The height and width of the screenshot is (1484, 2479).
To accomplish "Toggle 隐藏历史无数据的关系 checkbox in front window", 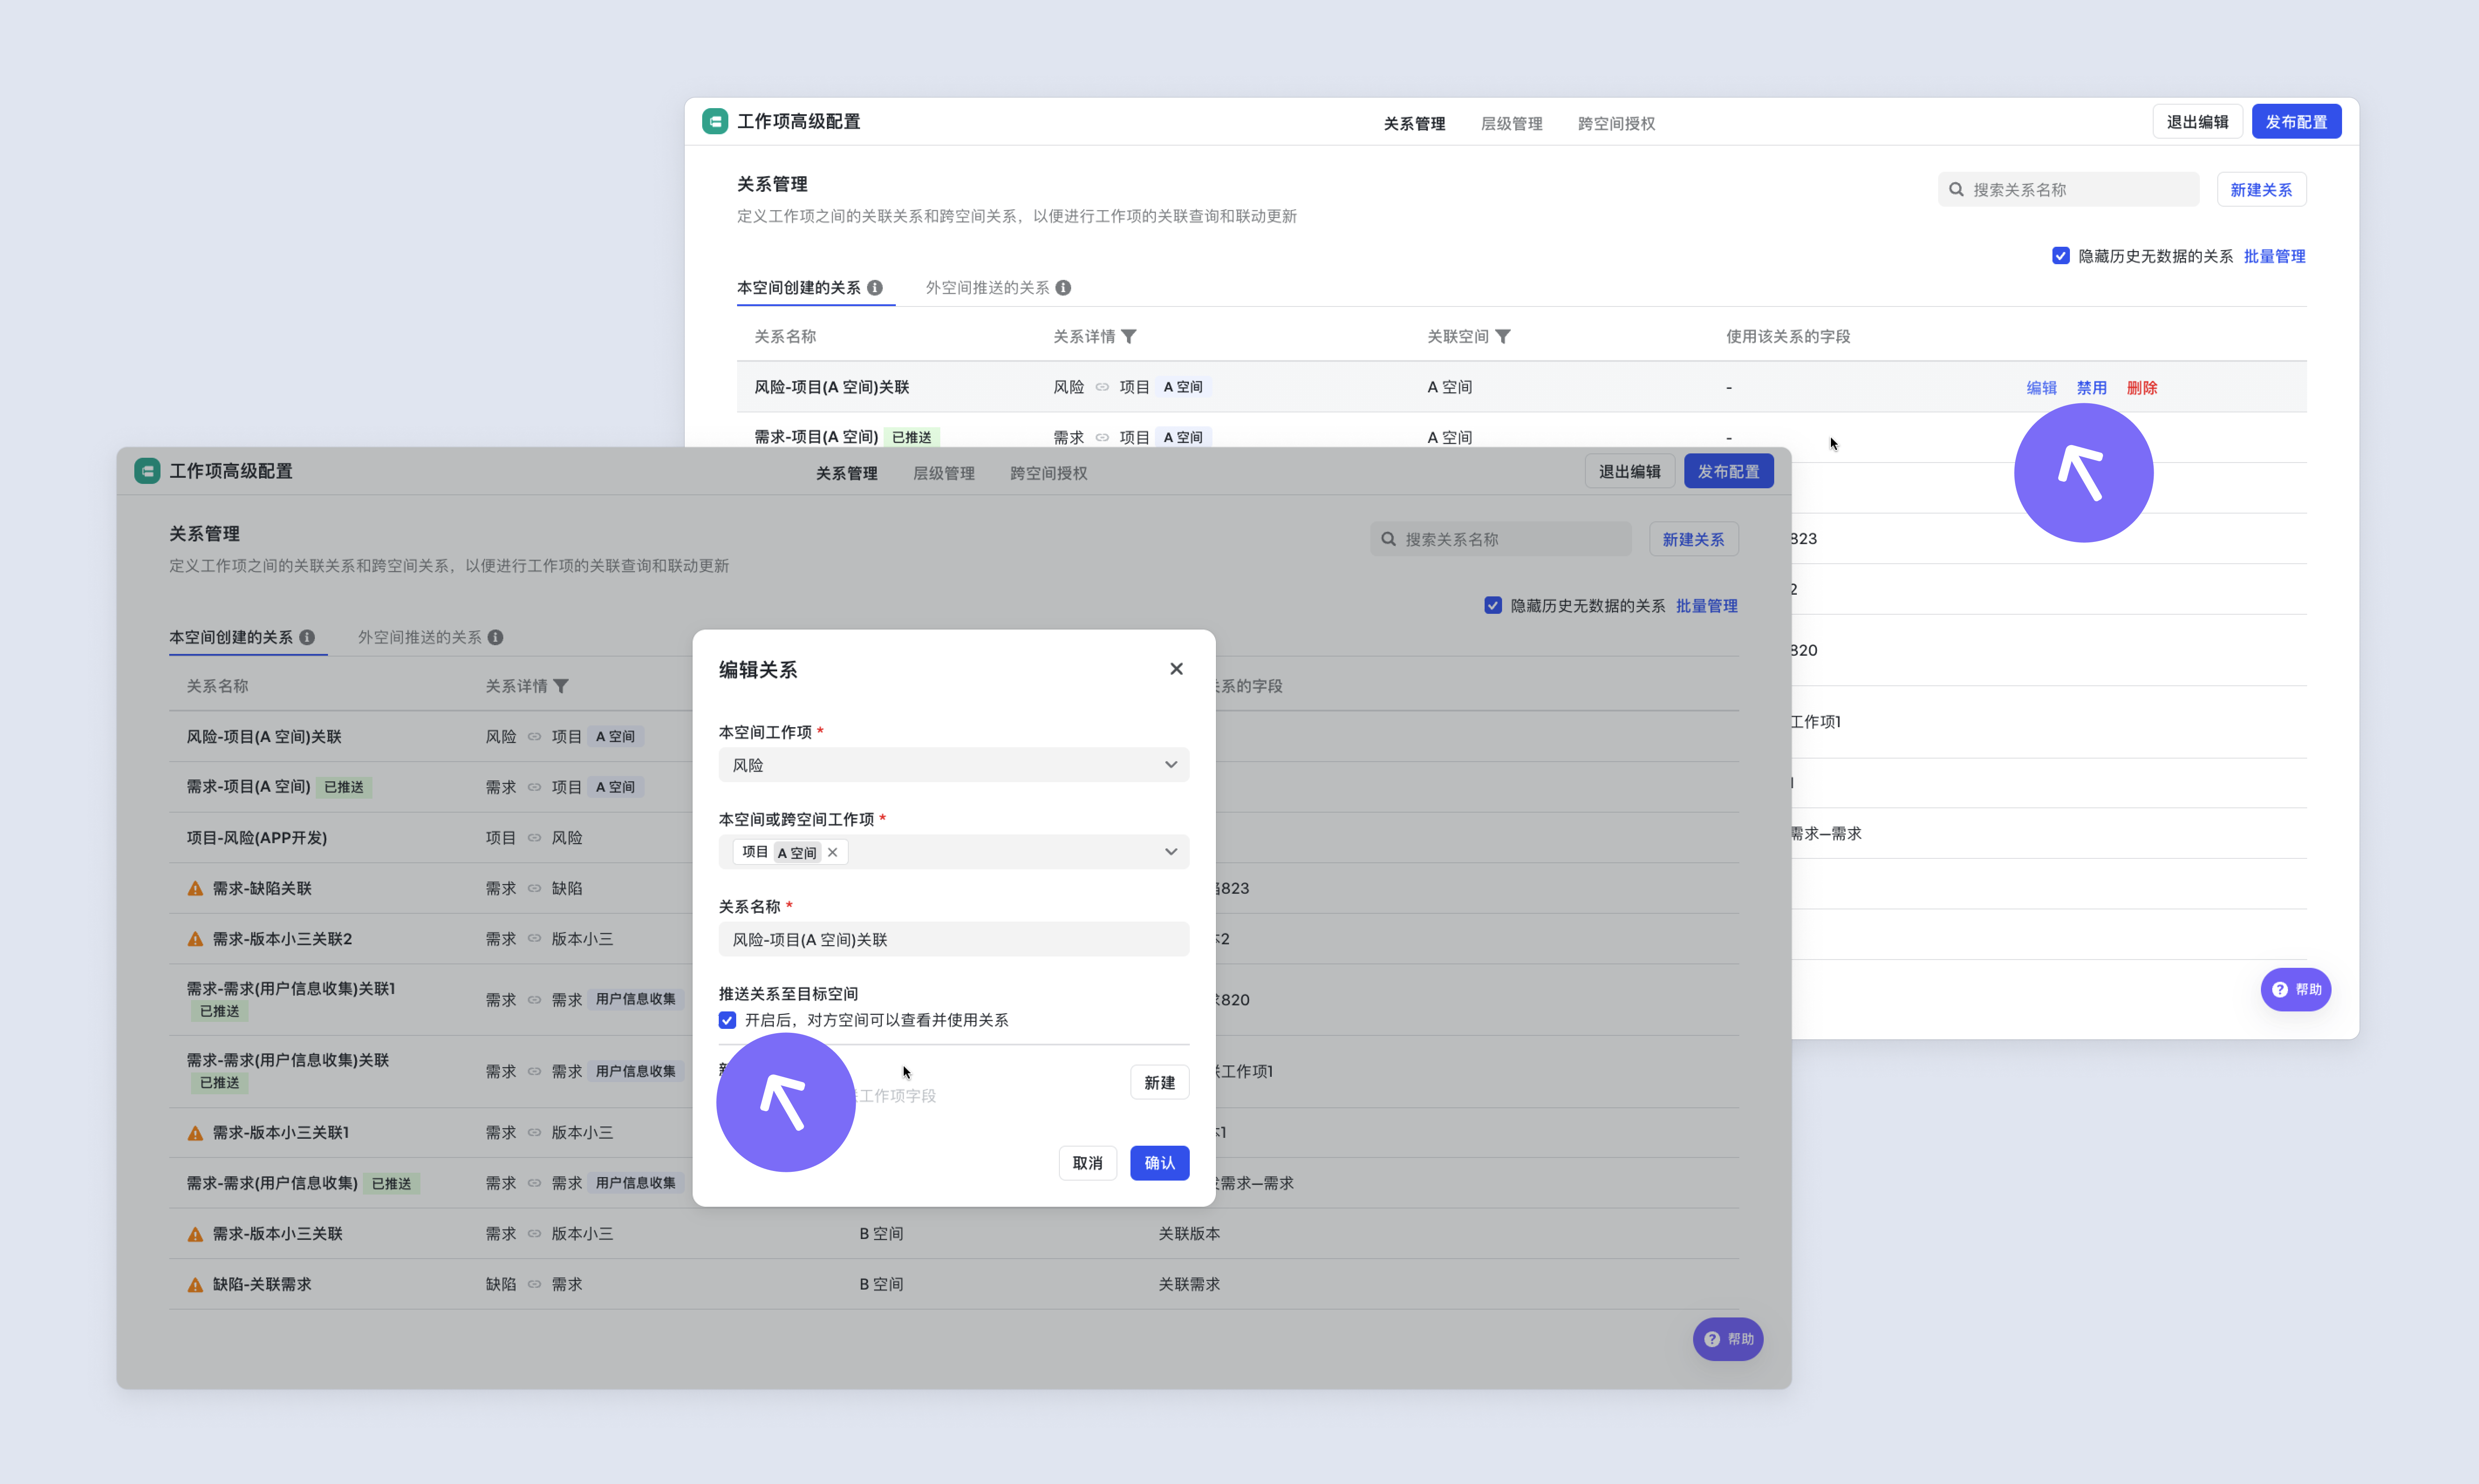I will pos(1492,605).
